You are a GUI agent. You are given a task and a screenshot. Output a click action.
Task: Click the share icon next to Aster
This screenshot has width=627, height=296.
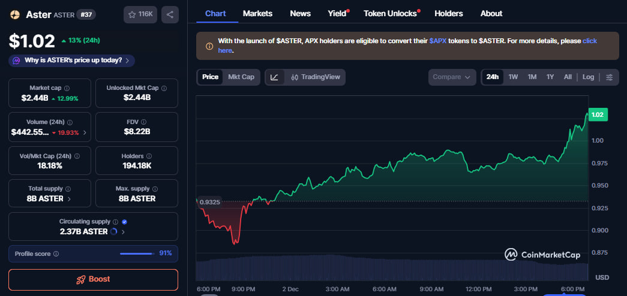click(170, 15)
